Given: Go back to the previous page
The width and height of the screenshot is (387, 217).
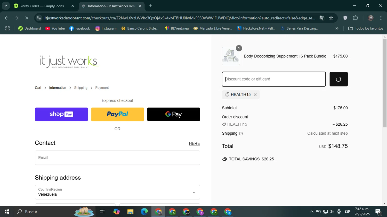Looking at the screenshot, I should (x=6, y=18).
